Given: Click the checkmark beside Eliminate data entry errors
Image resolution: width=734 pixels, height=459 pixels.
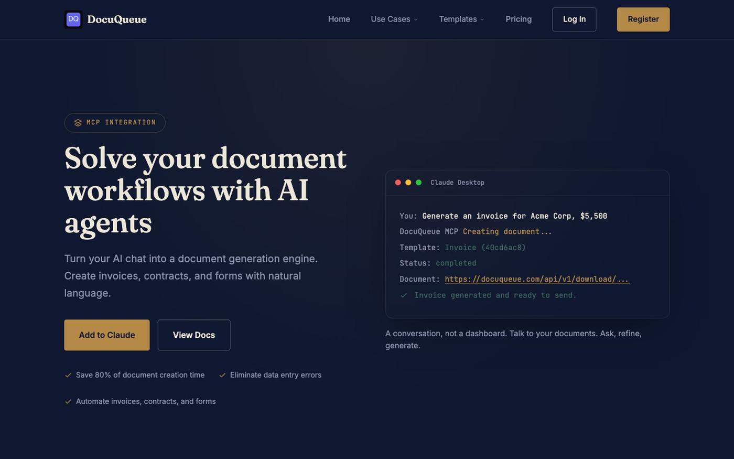Looking at the screenshot, I should pyautogui.click(x=222, y=375).
